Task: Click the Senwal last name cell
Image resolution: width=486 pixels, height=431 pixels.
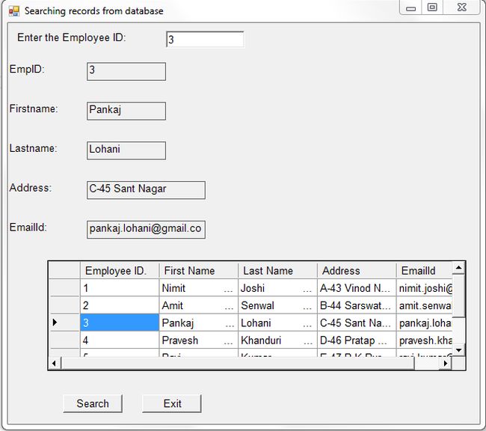Action: click(277, 305)
